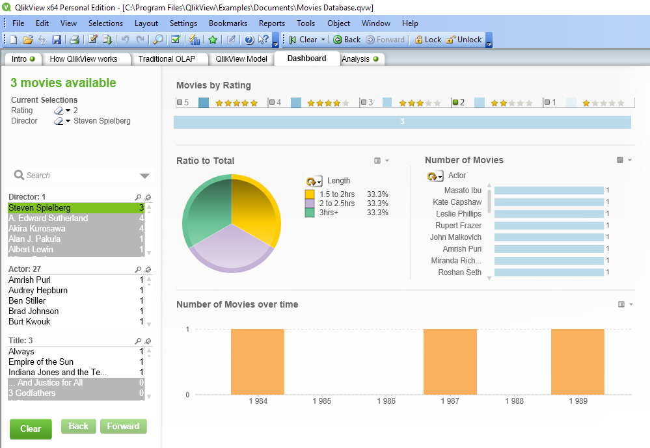The height and width of the screenshot is (448, 650).
Task: Open the Edit Script toolbar icon
Action: [x=93, y=40]
